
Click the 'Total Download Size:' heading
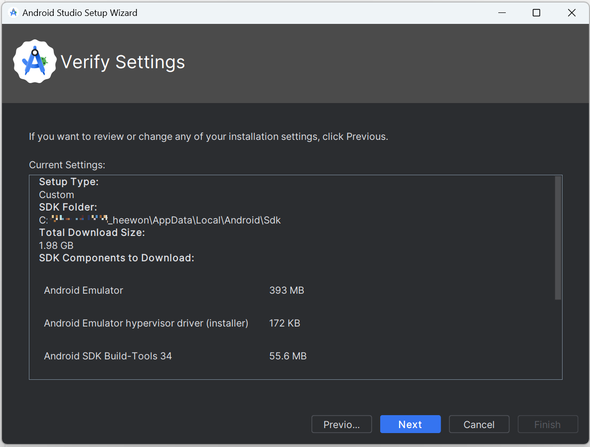[92, 232]
